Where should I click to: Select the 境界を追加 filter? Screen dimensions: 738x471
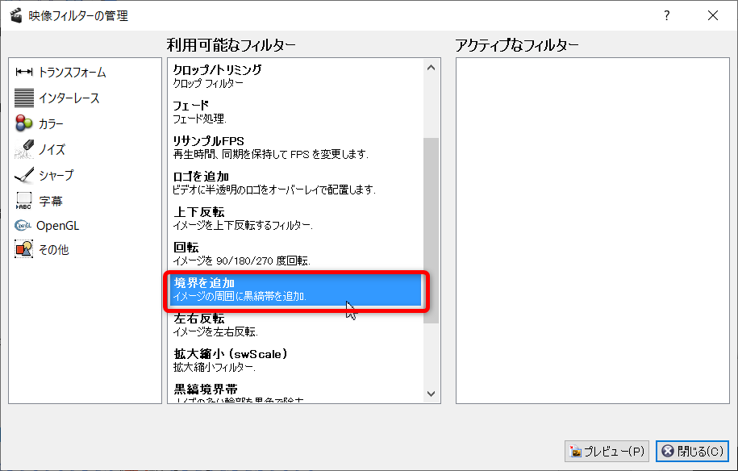click(294, 289)
